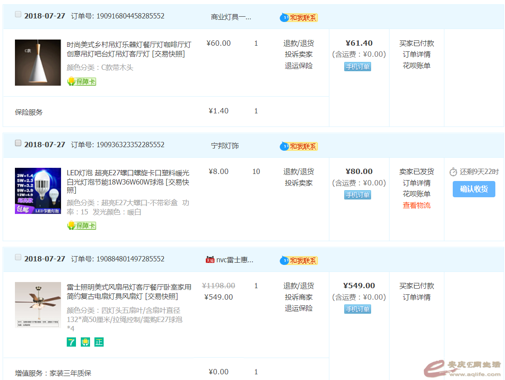The image size is (505, 380).
Task: Click 投诉商家 on the ceiling fan order
Action: pyautogui.click(x=299, y=297)
